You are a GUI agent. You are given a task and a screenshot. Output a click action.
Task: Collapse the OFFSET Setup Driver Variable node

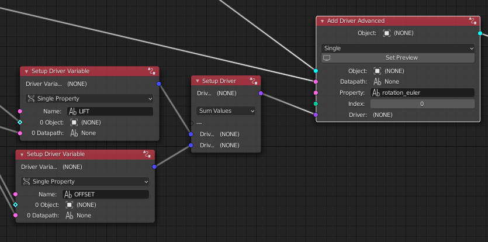tap(22, 154)
